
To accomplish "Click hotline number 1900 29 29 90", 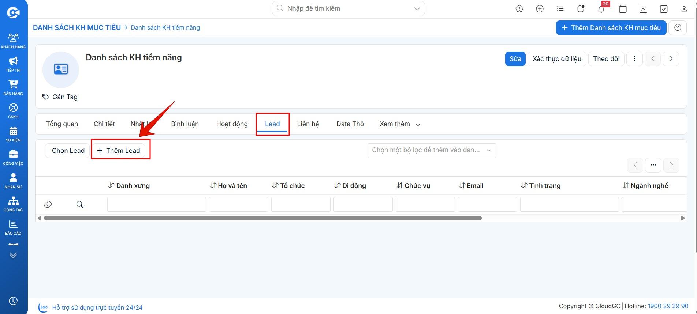I will 668,306.
